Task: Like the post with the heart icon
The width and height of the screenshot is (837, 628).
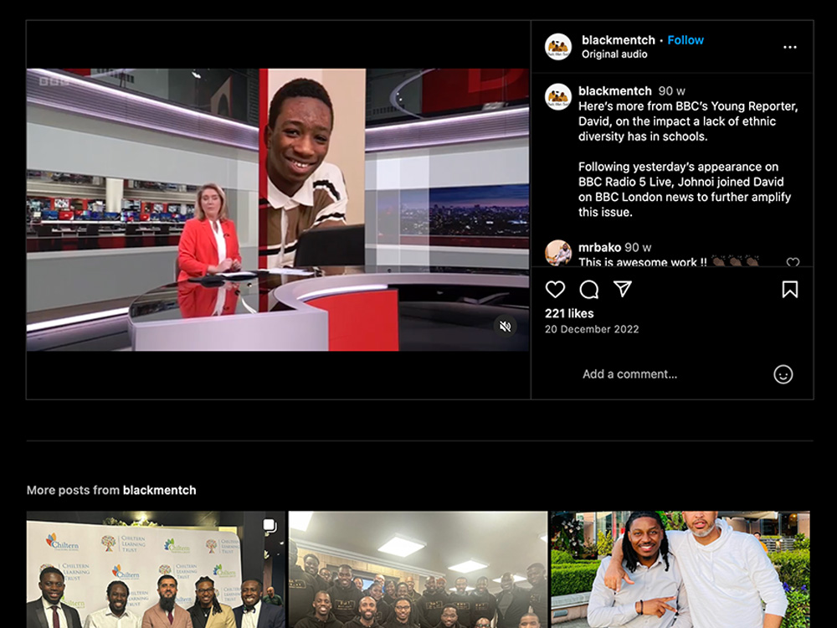Action: point(555,290)
